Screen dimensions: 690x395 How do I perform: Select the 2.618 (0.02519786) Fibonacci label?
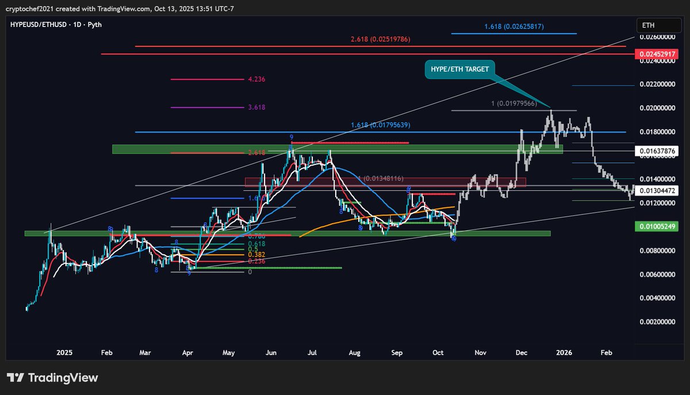tap(381, 39)
